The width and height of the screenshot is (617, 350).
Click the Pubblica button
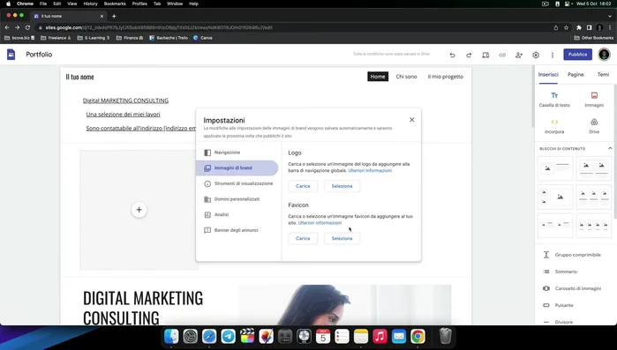click(x=577, y=55)
